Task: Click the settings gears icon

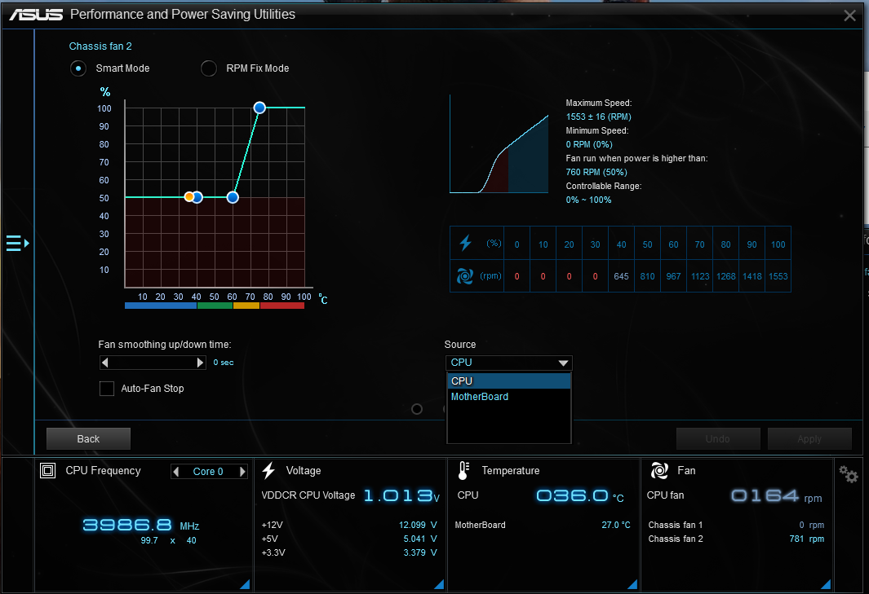Action: (848, 474)
